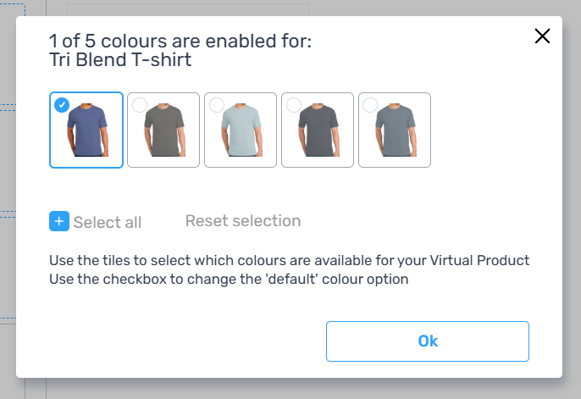Click the Tri Blend T-shirt product name

(x=120, y=59)
